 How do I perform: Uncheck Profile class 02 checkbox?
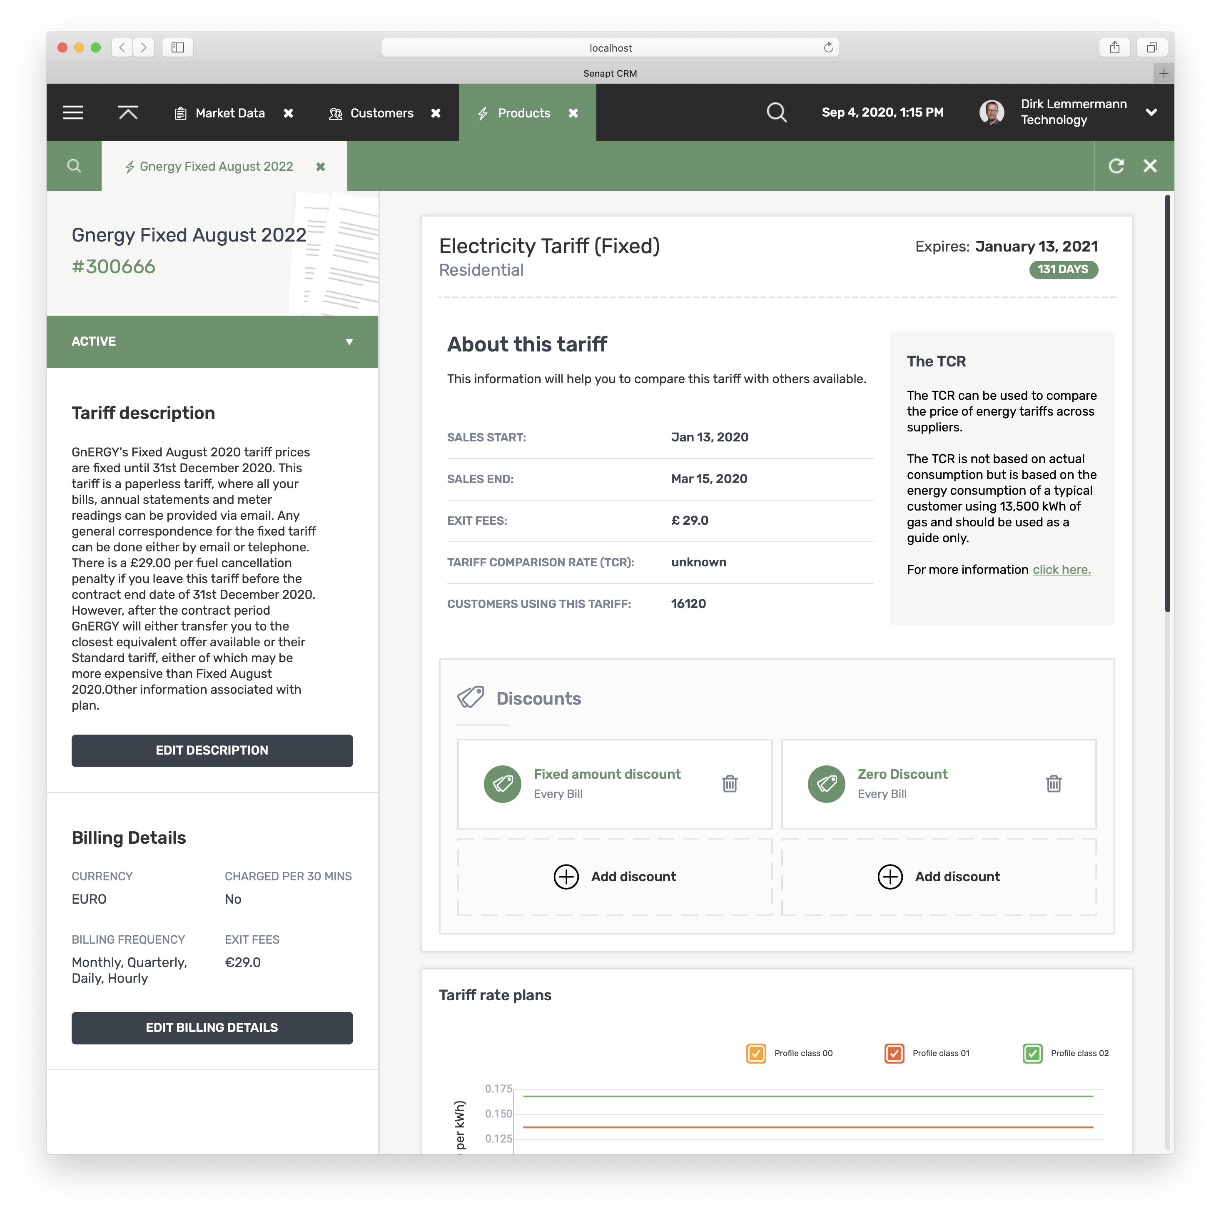[1032, 1054]
